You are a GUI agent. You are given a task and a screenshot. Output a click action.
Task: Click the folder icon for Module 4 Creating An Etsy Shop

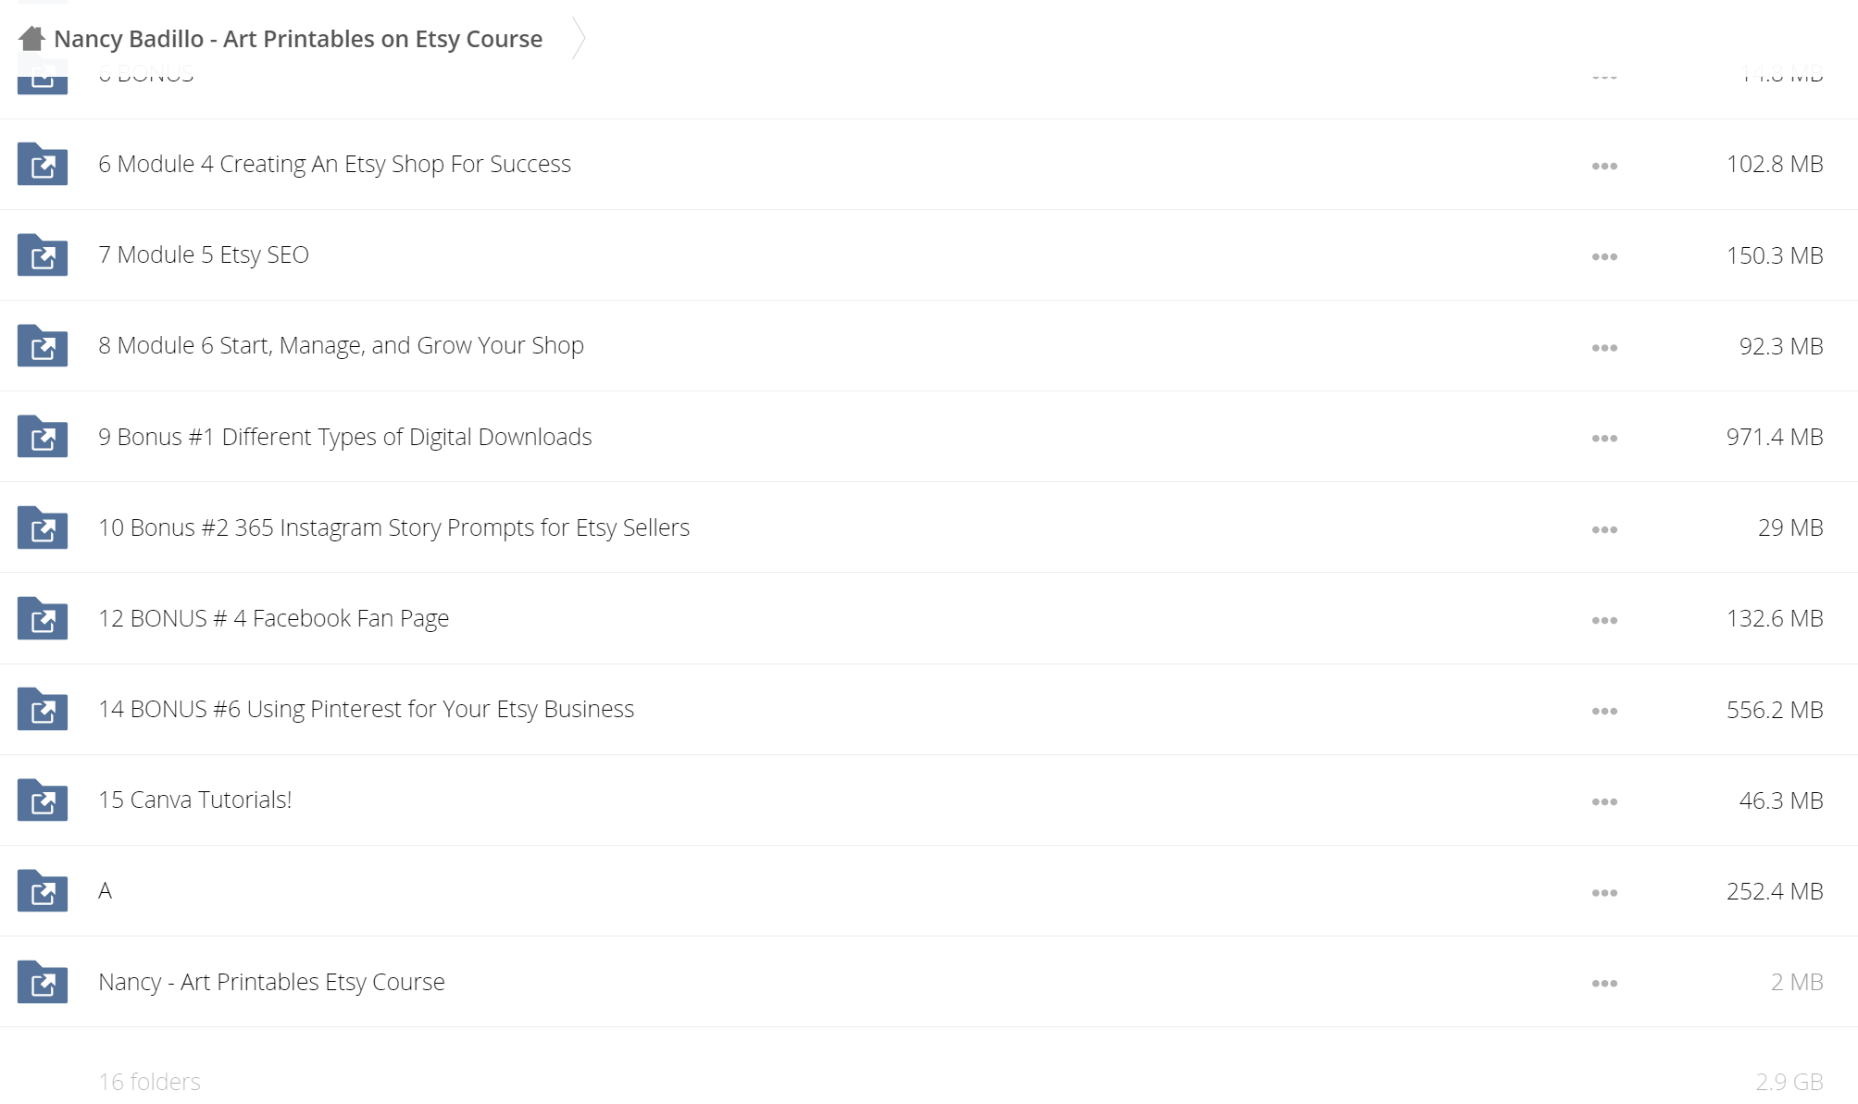coord(43,164)
